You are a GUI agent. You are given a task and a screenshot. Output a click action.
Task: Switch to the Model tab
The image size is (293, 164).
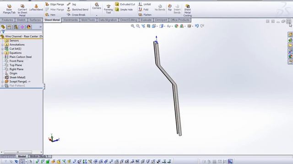22,156
